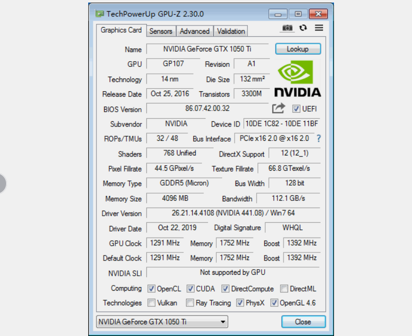
Task: Toggle the CUDA checkbox
Action: coord(190,289)
